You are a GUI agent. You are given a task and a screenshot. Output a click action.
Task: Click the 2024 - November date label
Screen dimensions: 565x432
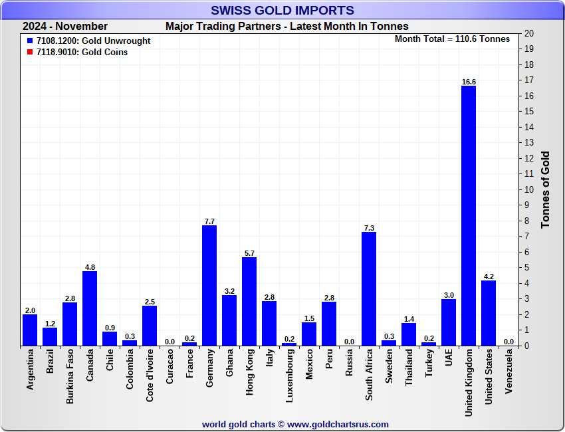tap(65, 27)
